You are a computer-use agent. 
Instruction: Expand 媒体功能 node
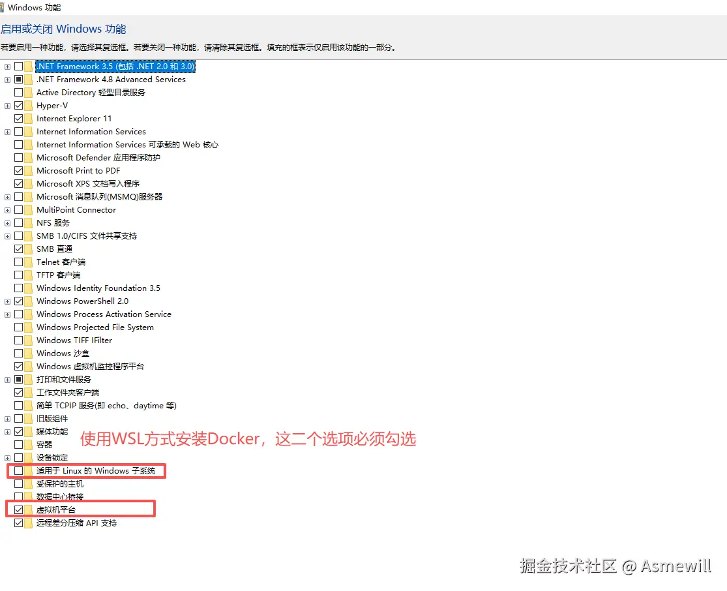7,432
